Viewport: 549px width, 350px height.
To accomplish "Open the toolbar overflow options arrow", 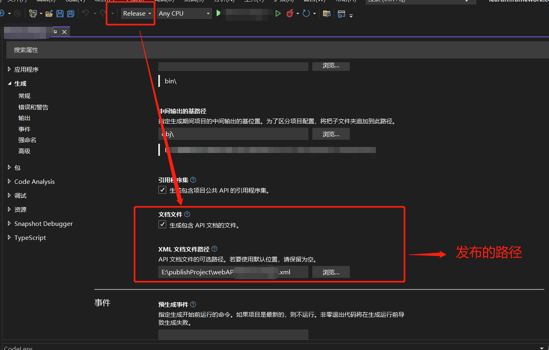I will (x=351, y=16).
